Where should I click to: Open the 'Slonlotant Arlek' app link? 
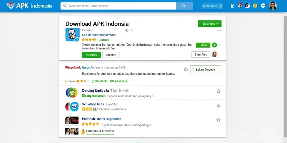coord(93,104)
